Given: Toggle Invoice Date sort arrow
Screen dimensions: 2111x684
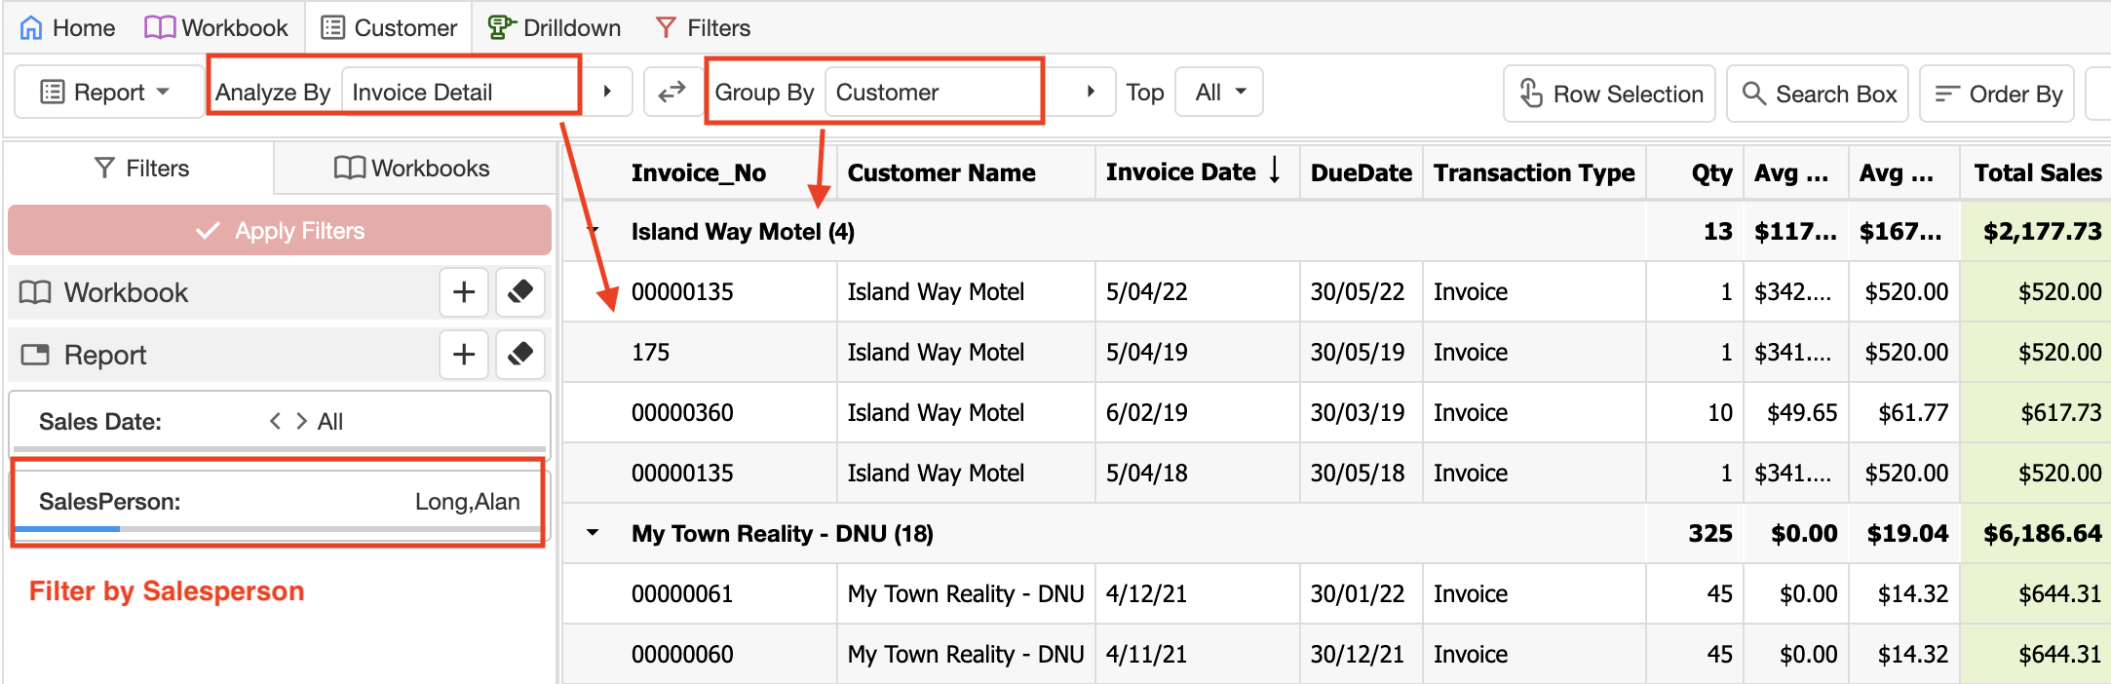Looking at the screenshot, I should click(1275, 171).
